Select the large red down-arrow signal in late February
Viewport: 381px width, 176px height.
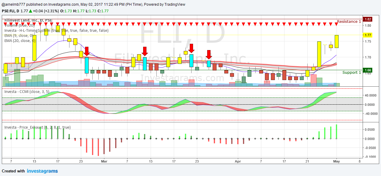tap(87, 51)
